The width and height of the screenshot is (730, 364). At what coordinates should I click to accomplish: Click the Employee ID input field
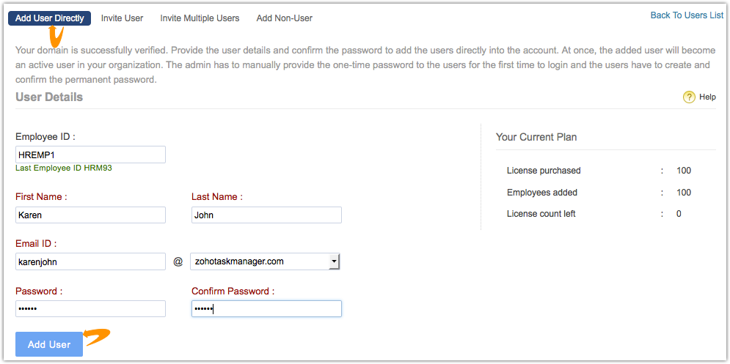coord(90,155)
